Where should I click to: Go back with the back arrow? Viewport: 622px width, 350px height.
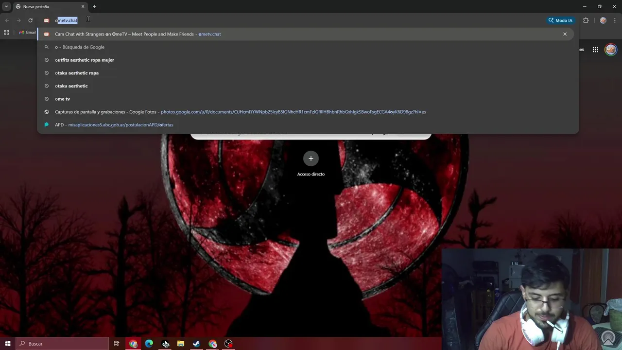coord(7,20)
